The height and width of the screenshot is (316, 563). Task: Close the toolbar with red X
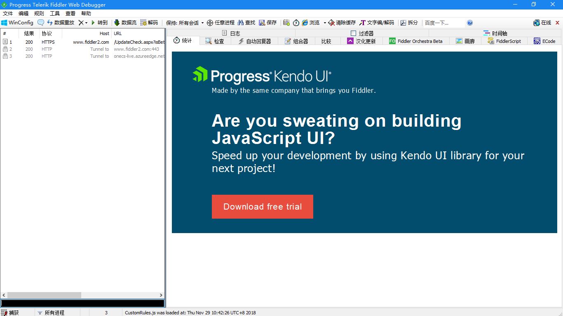click(x=558, y=23)
